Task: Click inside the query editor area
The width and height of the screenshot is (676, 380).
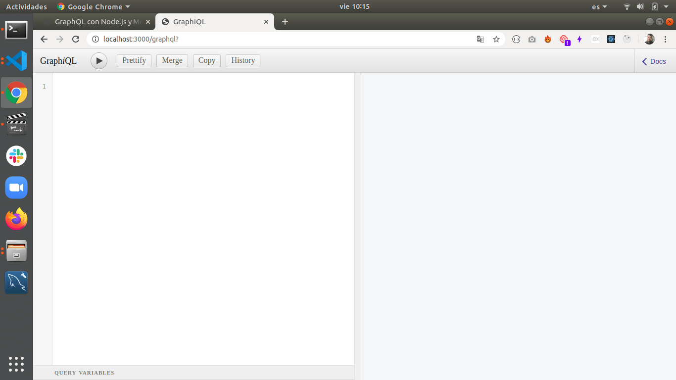Action: click(203, 198)
